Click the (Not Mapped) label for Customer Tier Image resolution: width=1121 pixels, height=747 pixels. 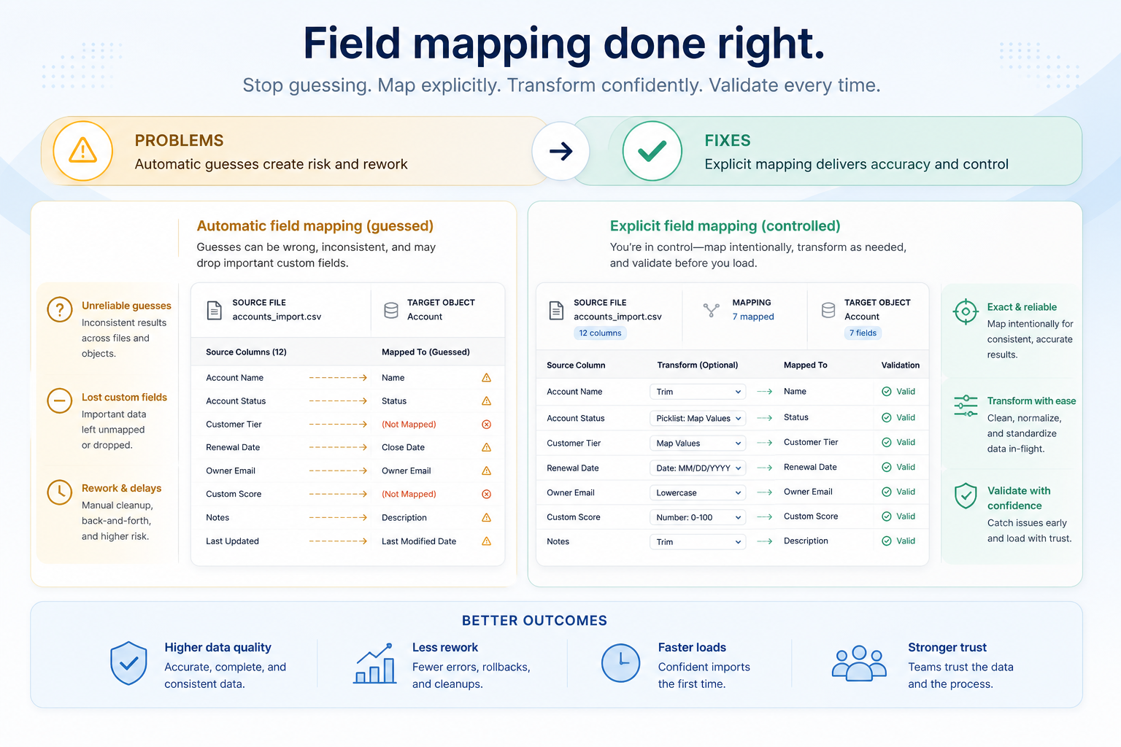[409, 425]
